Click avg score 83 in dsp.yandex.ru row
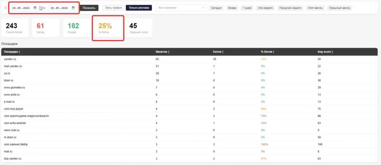This screenshot has width=381, height=165. pyautogui.click(x=319, y=158)
